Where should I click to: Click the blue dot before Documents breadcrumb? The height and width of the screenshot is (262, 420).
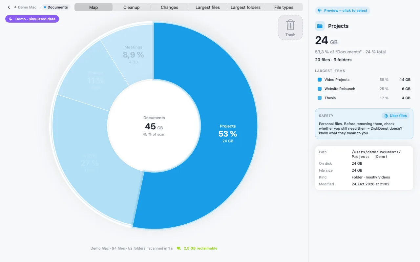coord(45,7)
